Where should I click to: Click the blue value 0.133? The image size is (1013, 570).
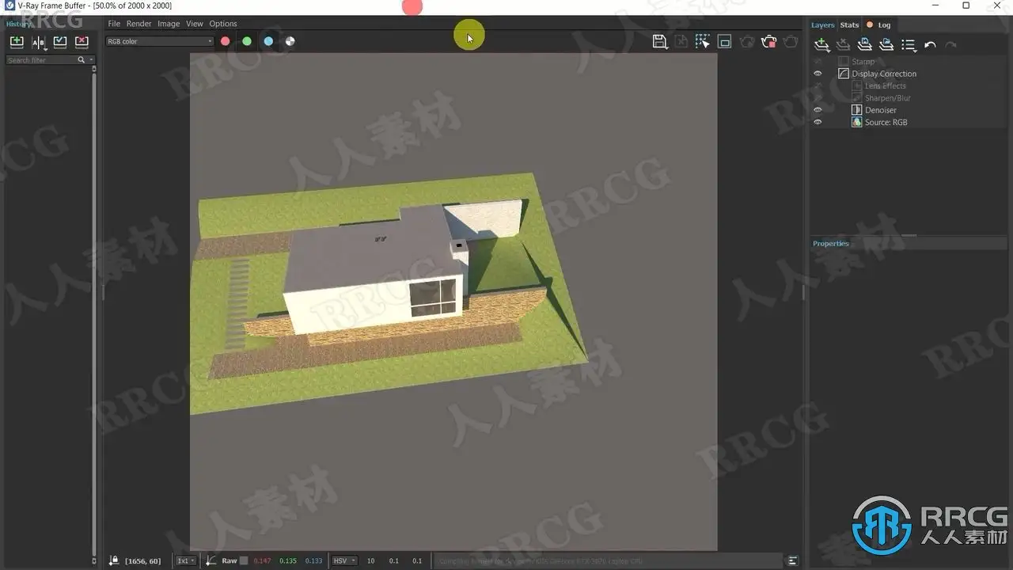[x=314, y=560]
